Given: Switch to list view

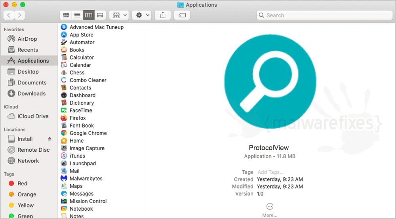Looking at the screenshot, I should click(x=77, y=15).
